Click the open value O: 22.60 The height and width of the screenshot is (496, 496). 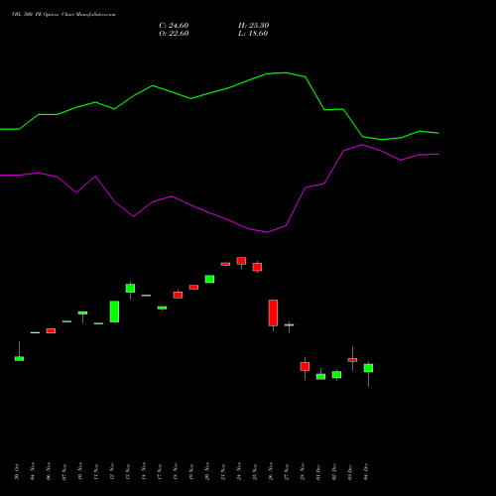(174, 34)
